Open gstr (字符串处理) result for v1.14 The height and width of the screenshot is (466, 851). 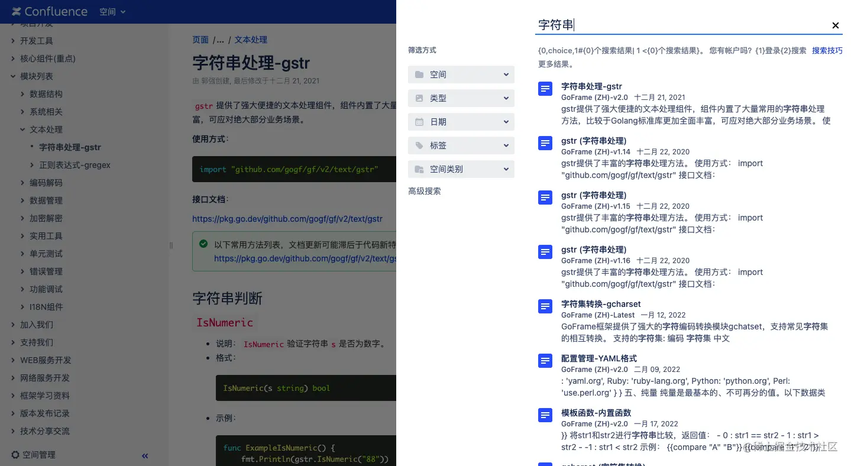pos(594,141)
